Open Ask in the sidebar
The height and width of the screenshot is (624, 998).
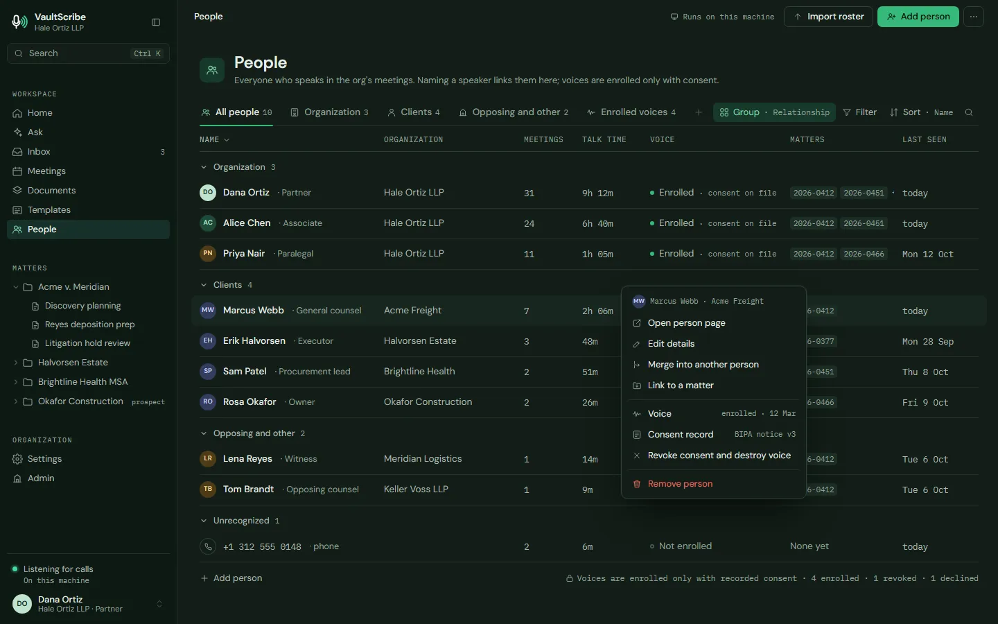tap(88, 132)
